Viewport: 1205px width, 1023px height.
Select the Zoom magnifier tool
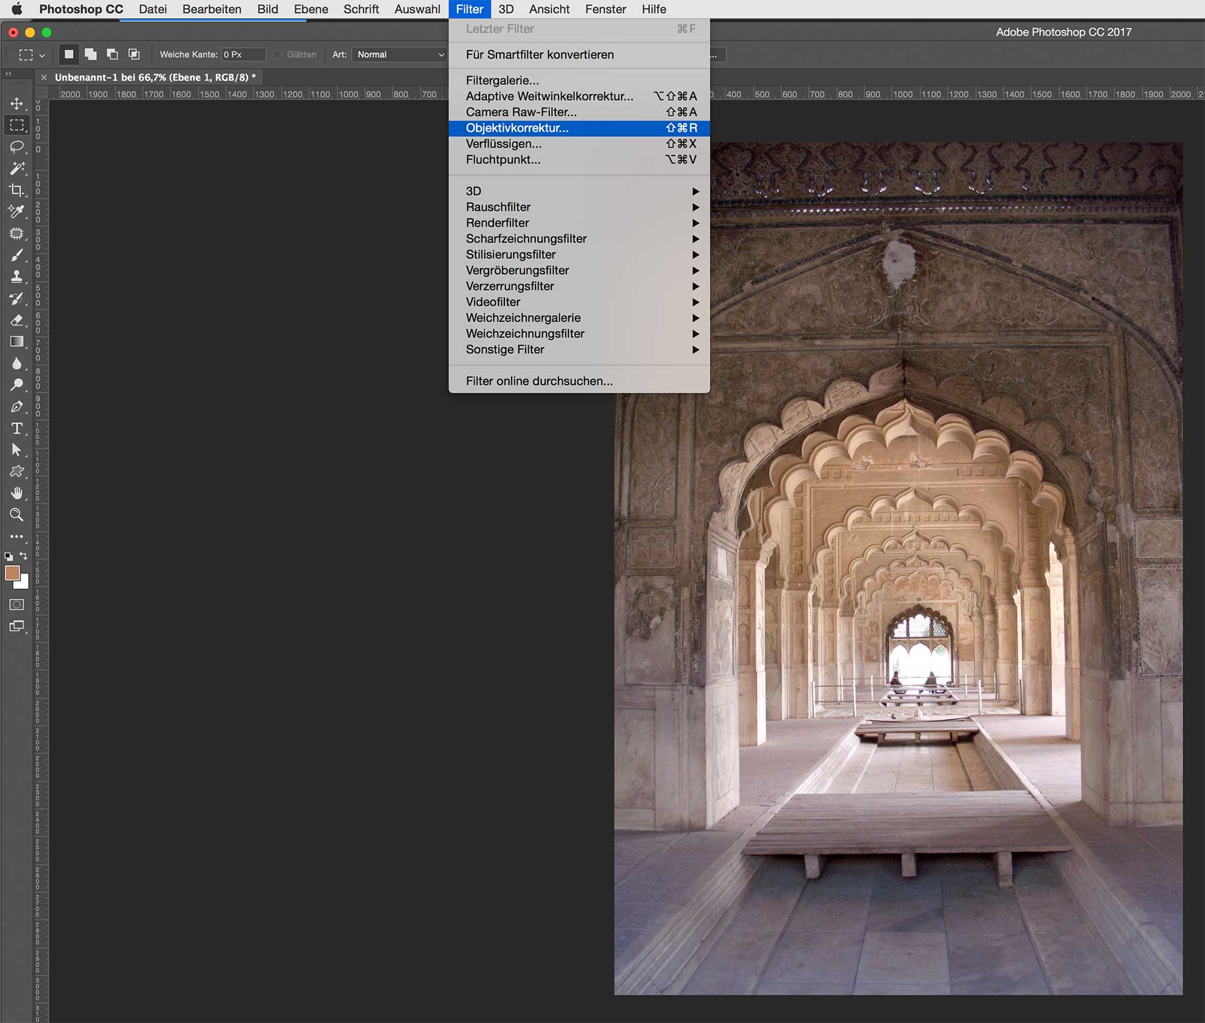pos(16,514)
